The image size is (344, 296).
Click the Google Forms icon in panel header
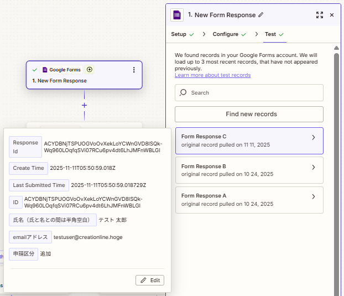(177, 15)
